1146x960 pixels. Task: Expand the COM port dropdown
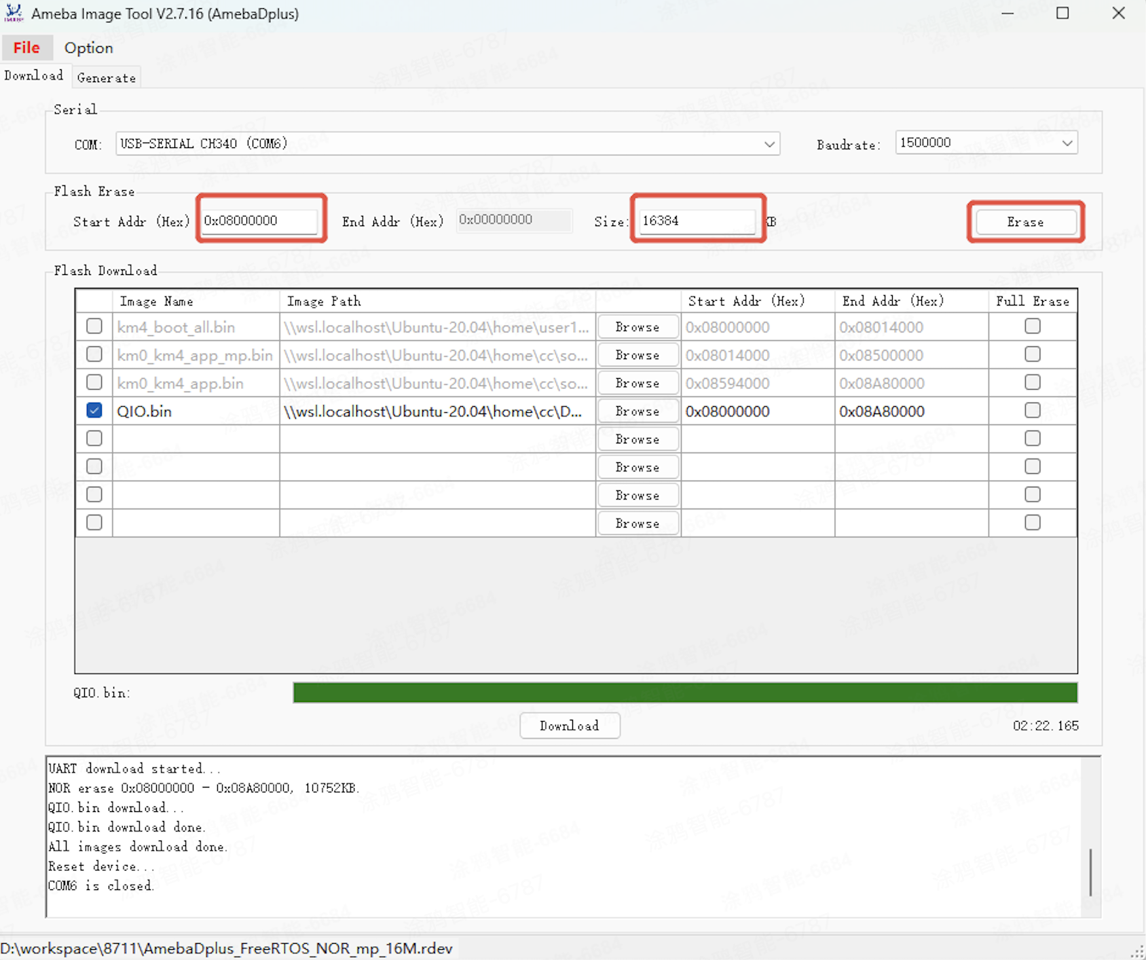769,144
